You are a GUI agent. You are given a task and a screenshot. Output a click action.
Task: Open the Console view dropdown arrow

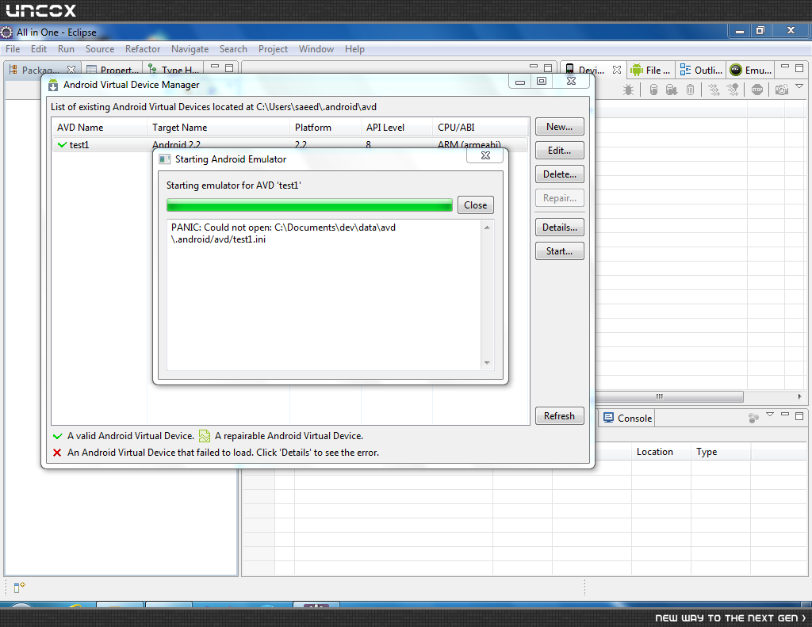770,415
